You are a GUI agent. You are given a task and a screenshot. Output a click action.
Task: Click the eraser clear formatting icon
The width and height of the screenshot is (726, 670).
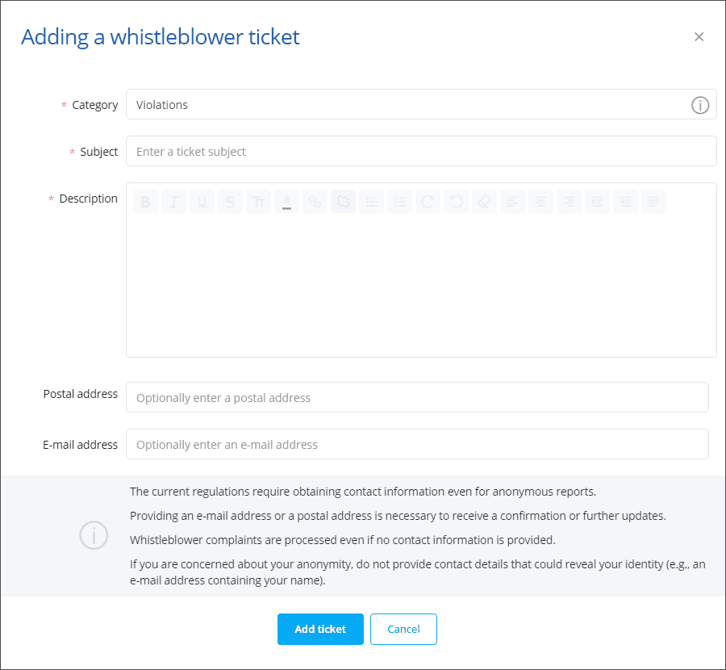click(x=484, y=202)
